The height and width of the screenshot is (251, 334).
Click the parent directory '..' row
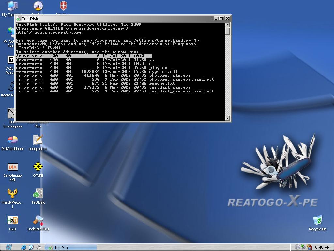(x=85, y=60)
